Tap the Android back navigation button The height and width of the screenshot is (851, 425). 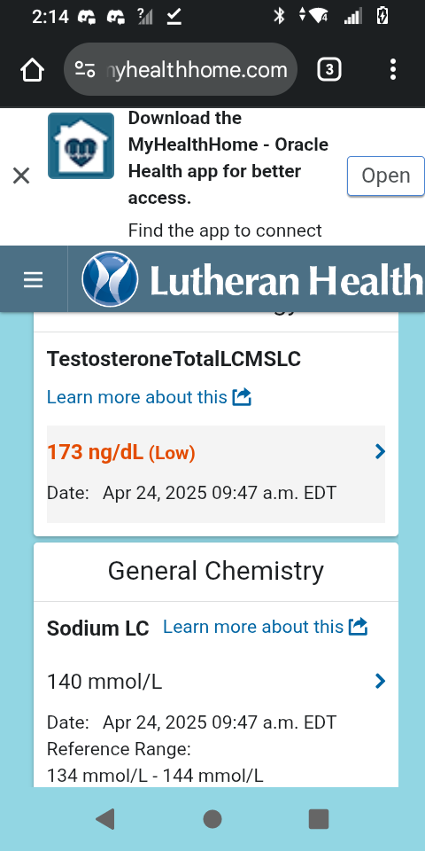pyautogui.click(x=105, y=819)
